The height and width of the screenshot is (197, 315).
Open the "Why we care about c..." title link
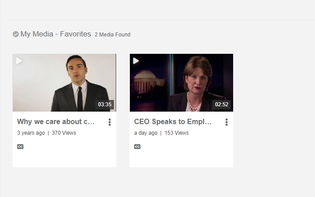pos(56,121)
